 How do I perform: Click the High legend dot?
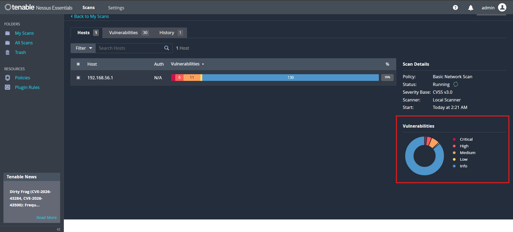[x=454, y=146]
